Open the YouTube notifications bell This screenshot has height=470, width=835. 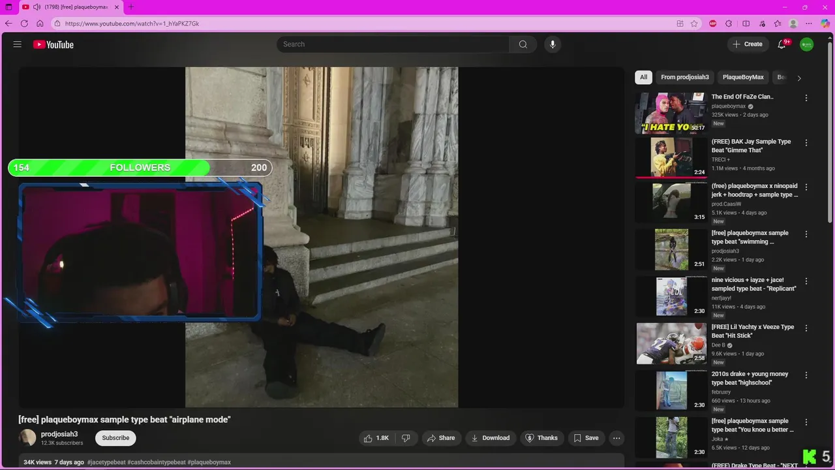(782, 44)
